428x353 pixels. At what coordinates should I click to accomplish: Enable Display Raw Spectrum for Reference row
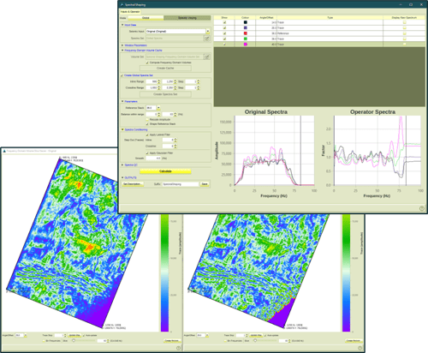click(405, 33)
